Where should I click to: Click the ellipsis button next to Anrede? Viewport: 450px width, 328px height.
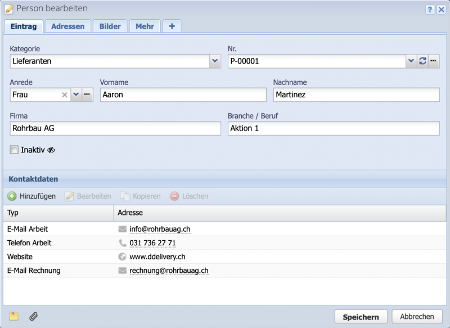click(88, 95)
